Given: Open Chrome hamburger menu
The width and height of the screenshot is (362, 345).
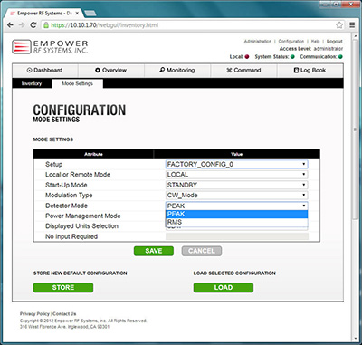Looking at the screenshot, I should coord(352,25).
